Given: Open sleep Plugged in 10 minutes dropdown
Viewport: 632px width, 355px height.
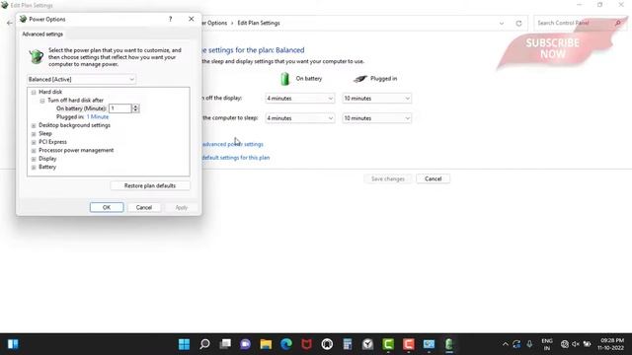Looking at the screenshot, I should 377,118.
